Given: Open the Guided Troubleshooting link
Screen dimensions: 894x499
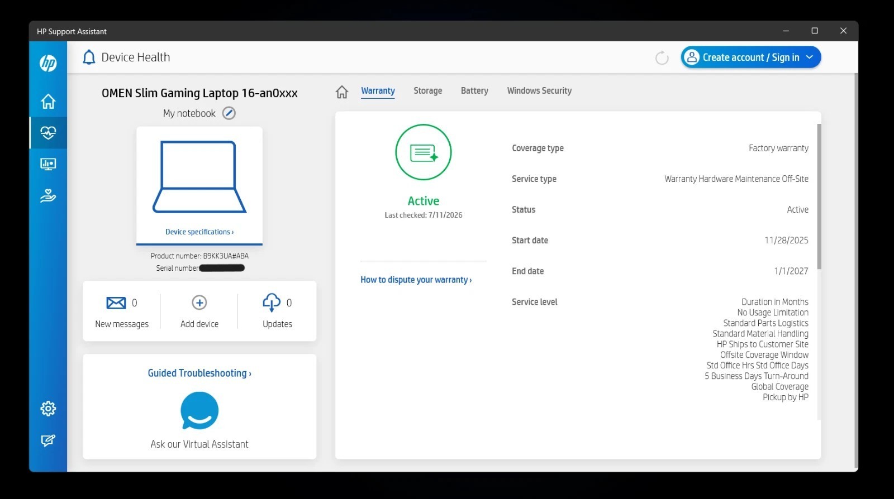Looking at the screenshot, I should 199,373.
